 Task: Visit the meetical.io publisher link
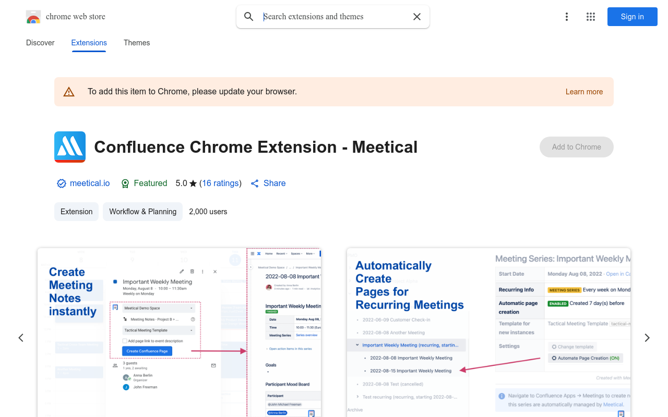tap(90, 183)
